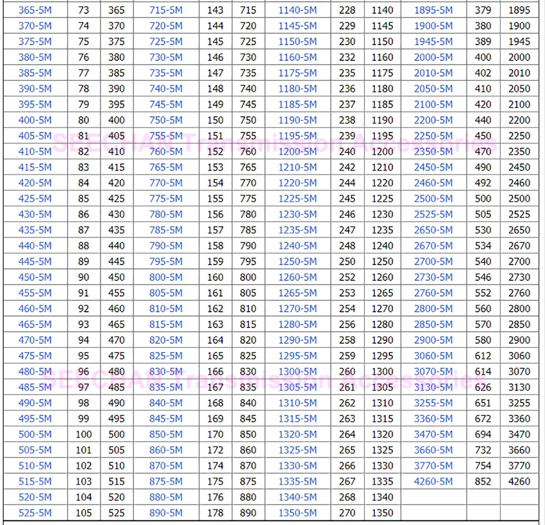Open the 3255-5M link

pyautogui.click(x=433, y=403)
